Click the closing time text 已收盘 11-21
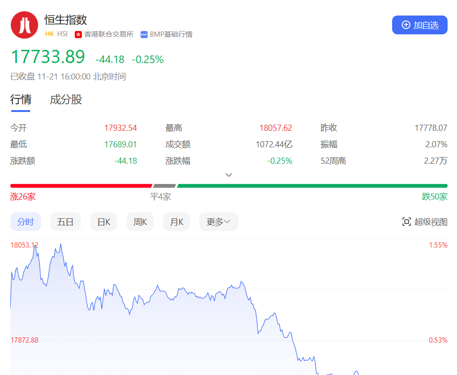Image resolution: width=457 pixels, height=375 pixels. pyautogui.click(x=68, y=77)
